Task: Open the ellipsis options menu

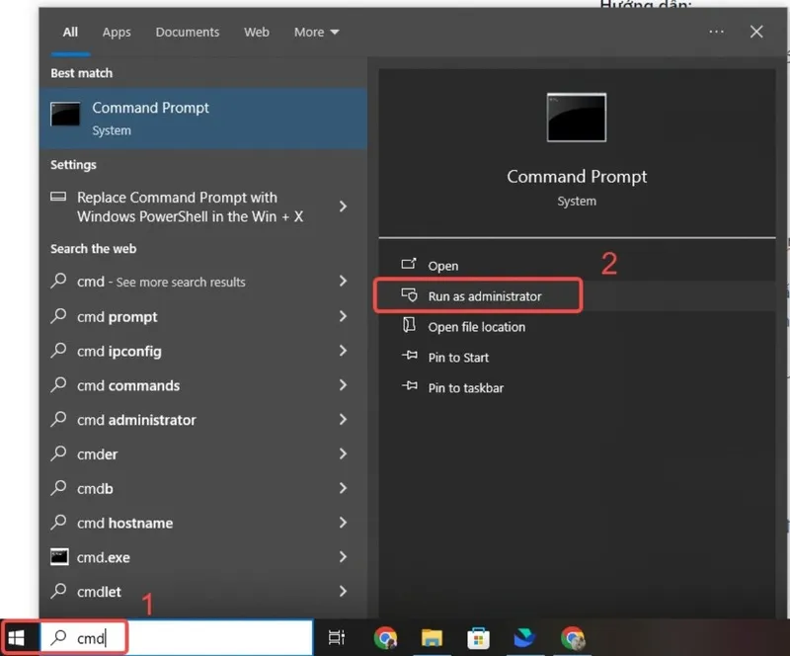Action: point(716,32)
